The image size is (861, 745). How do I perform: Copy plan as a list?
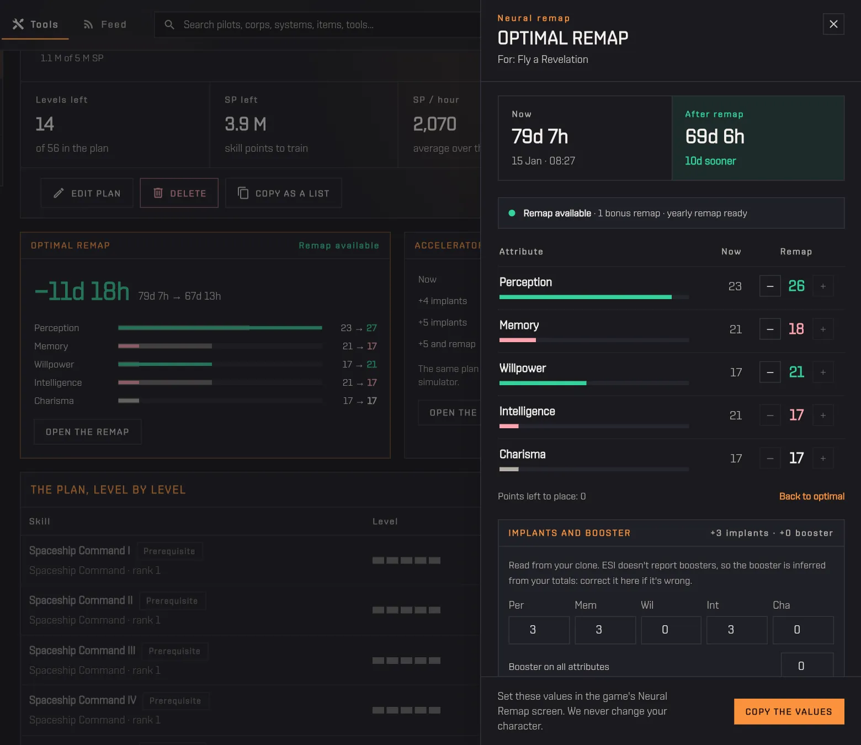284,193
